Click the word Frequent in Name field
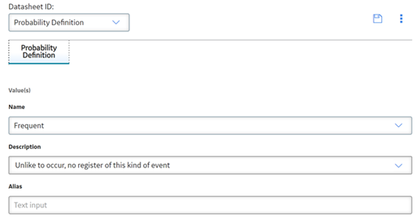 [x=29, y=126]
